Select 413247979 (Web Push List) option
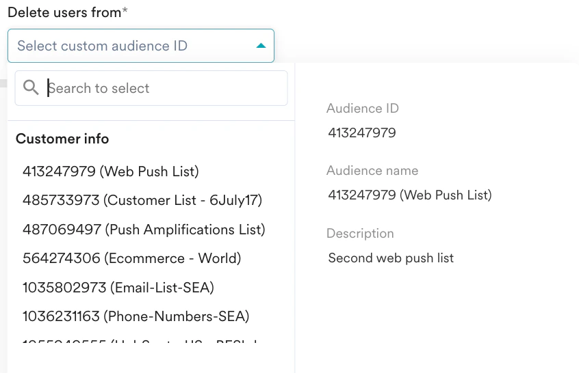 111,171
